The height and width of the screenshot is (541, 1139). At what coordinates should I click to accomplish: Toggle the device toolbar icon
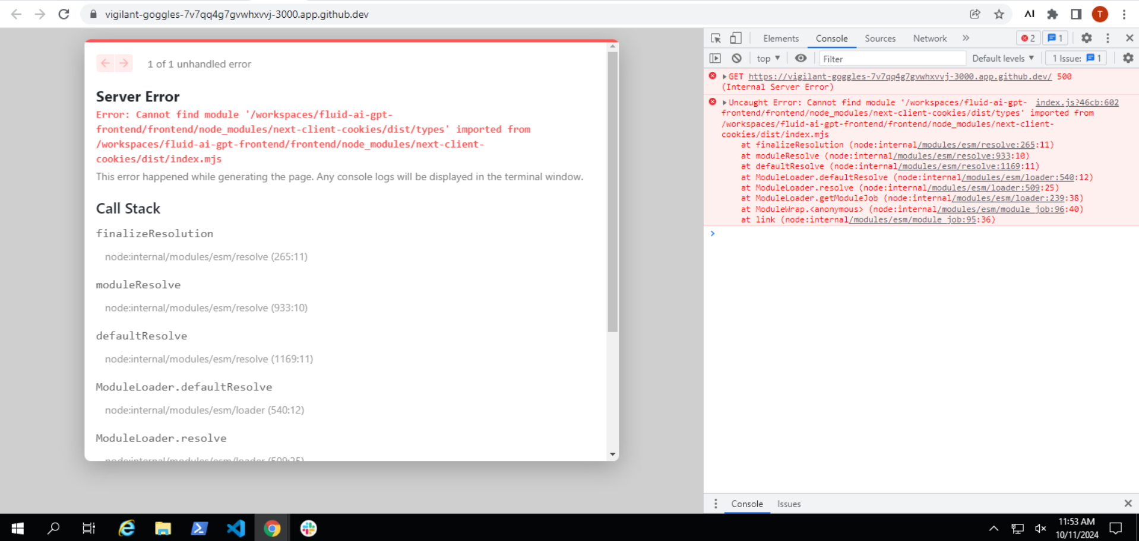tap(736, 39)
